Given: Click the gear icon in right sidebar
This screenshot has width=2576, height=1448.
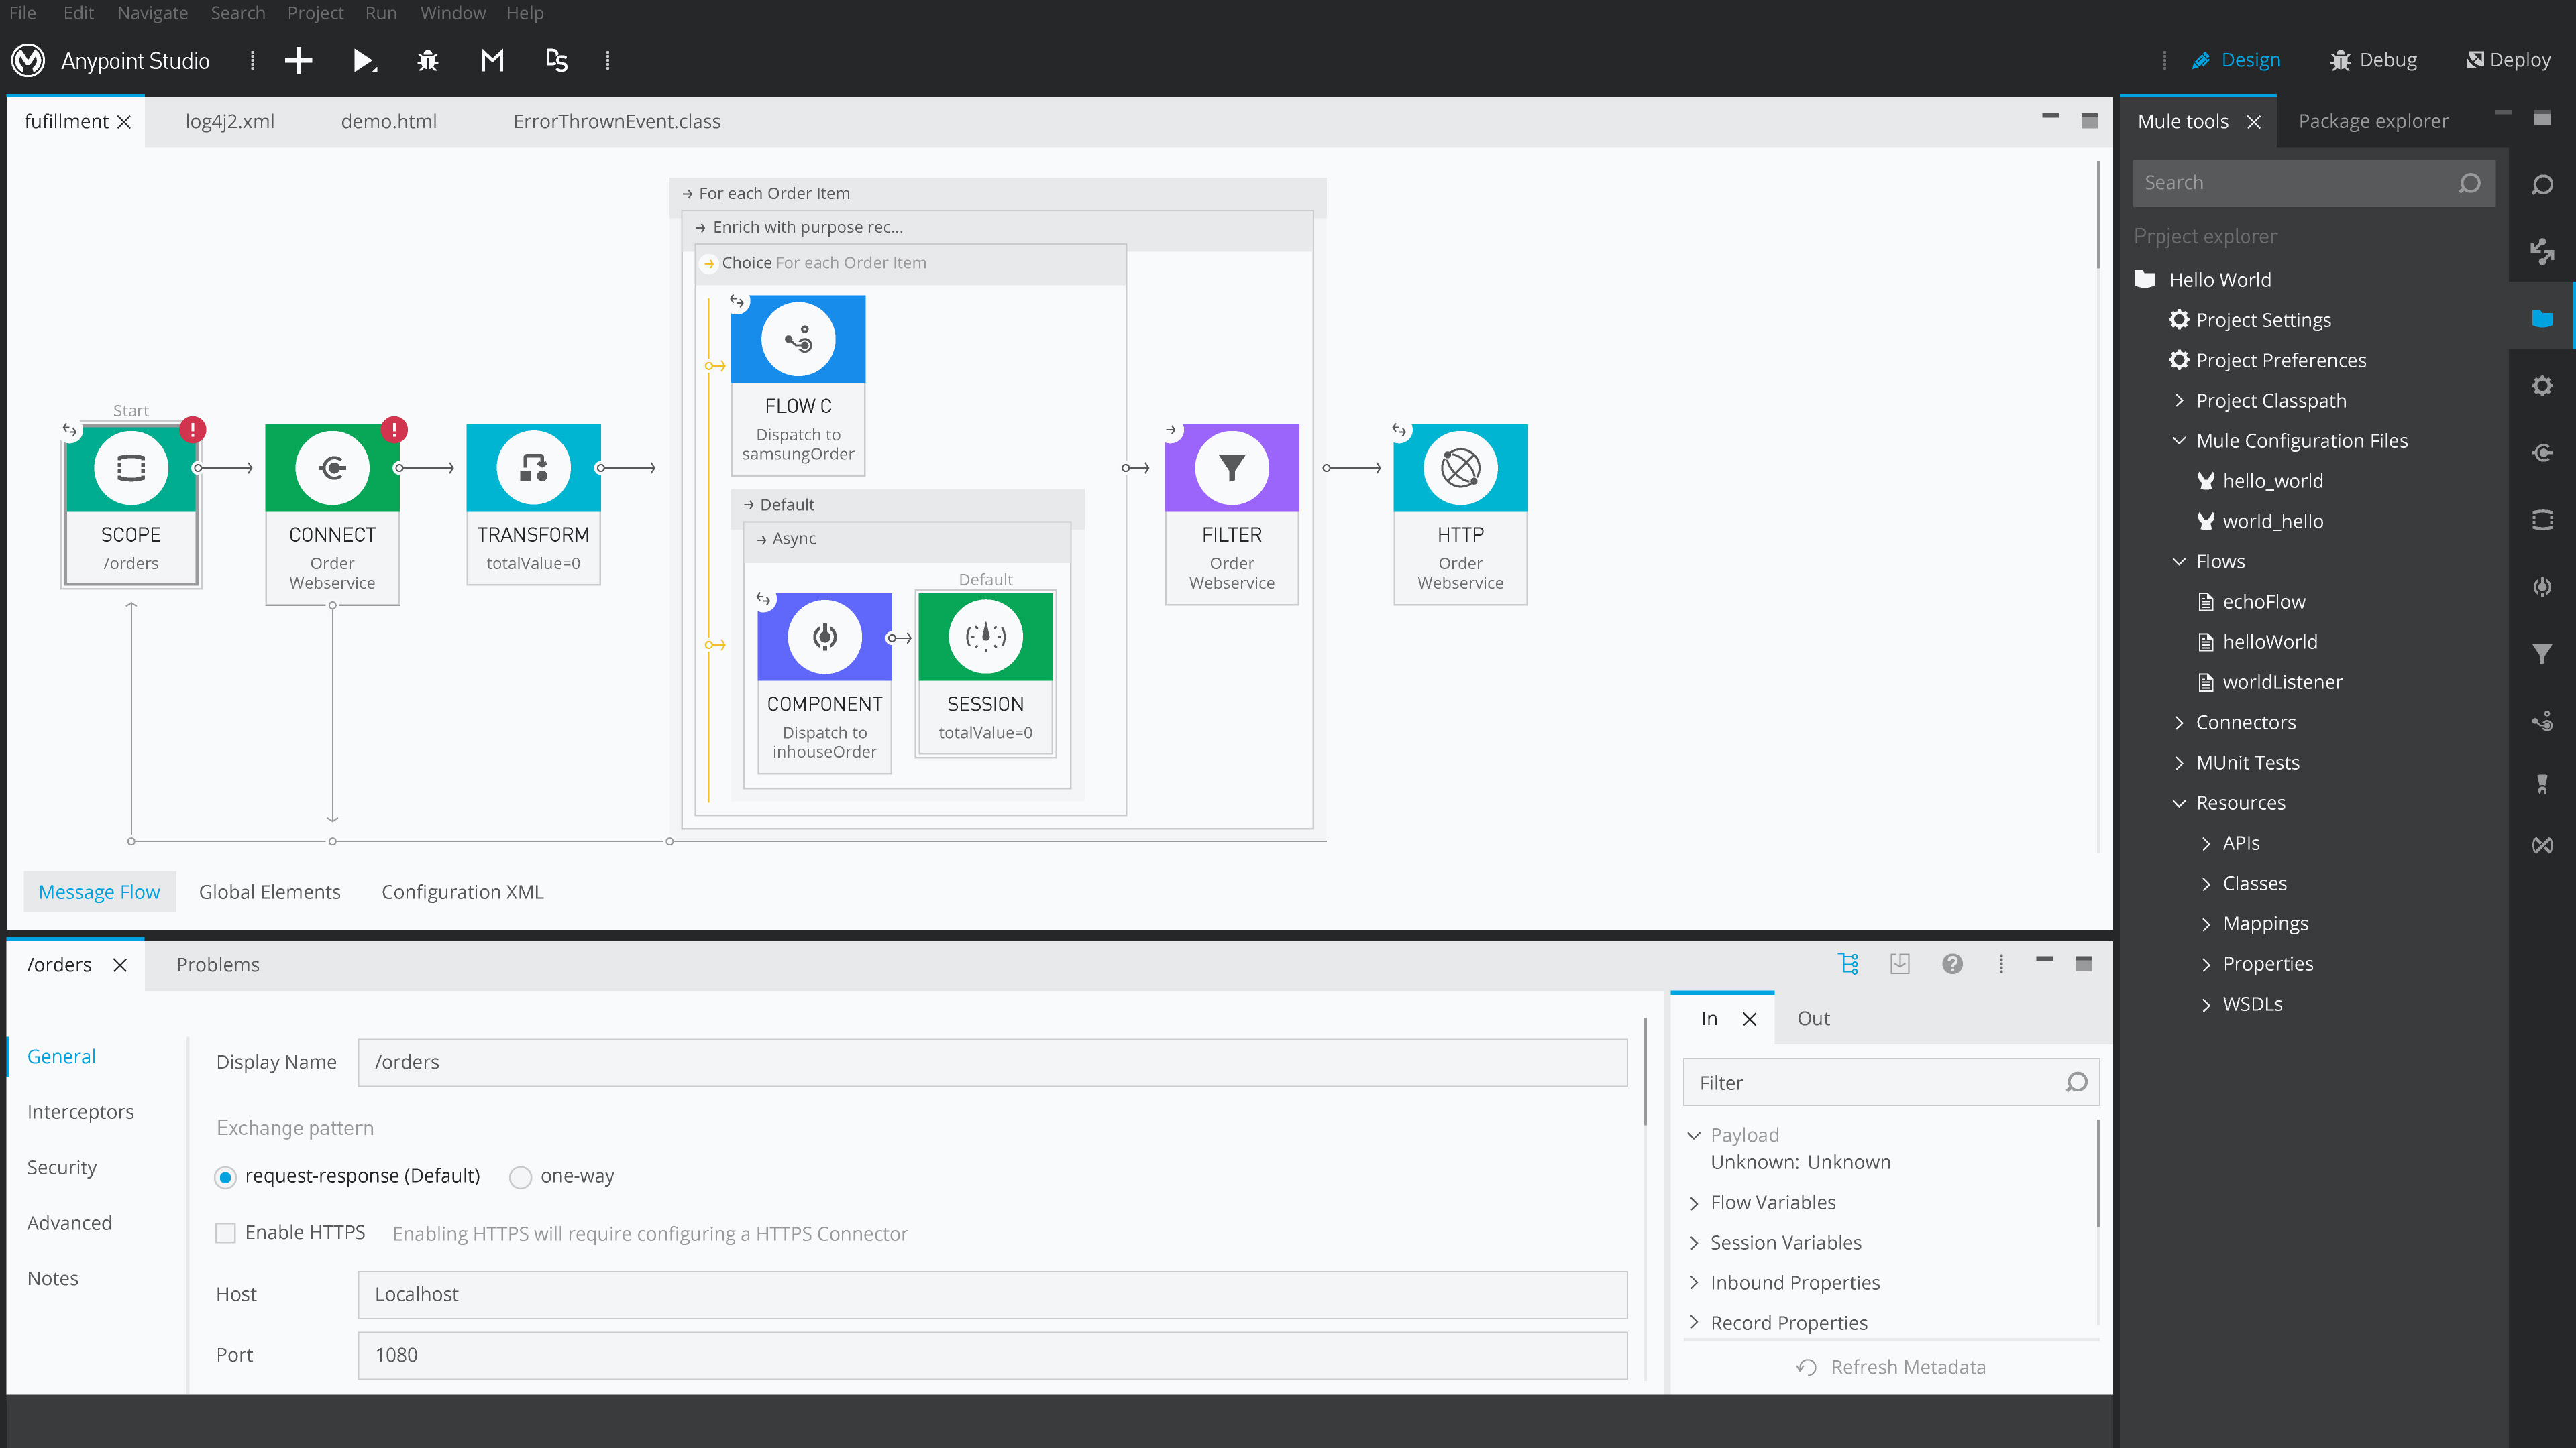Looking at the screenshot, I should (2542, 385).
